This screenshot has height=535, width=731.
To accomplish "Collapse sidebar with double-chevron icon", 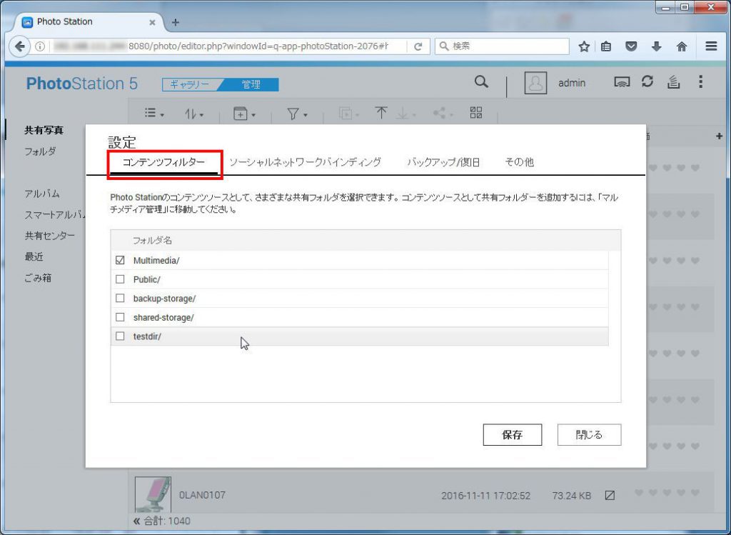I will tap(136, 521).
